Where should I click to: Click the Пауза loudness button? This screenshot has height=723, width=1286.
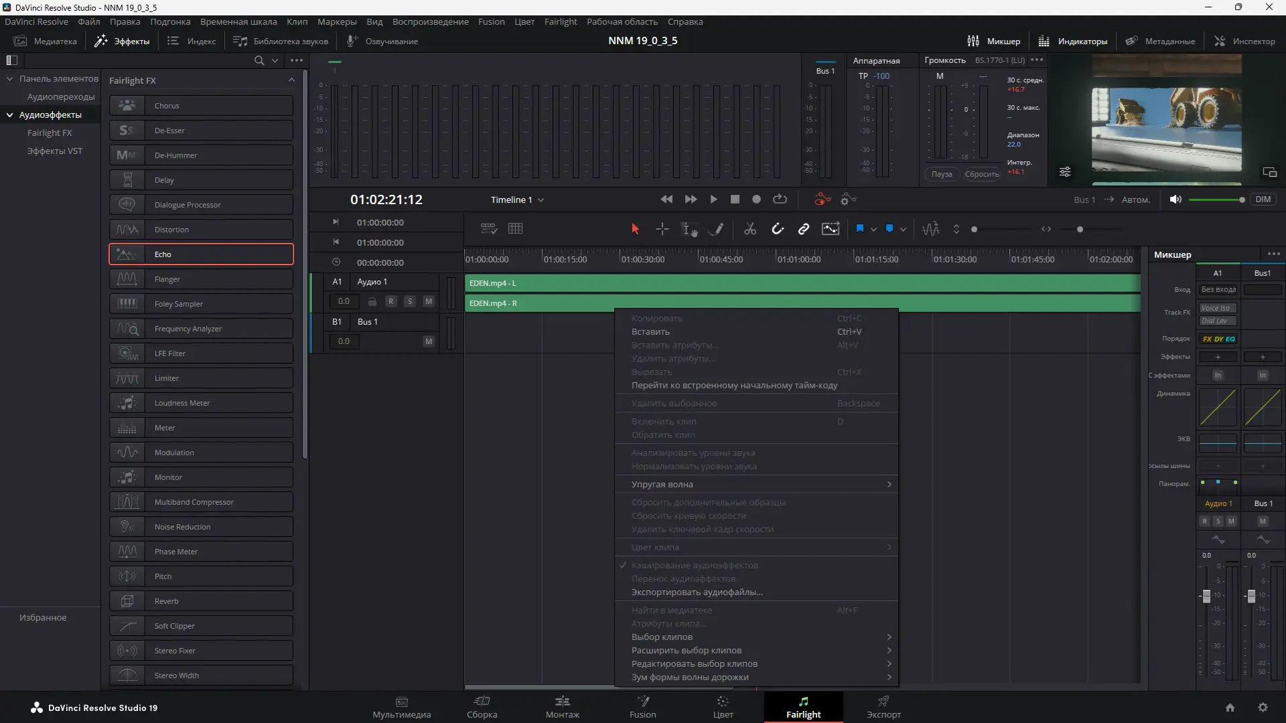[941, 174]
